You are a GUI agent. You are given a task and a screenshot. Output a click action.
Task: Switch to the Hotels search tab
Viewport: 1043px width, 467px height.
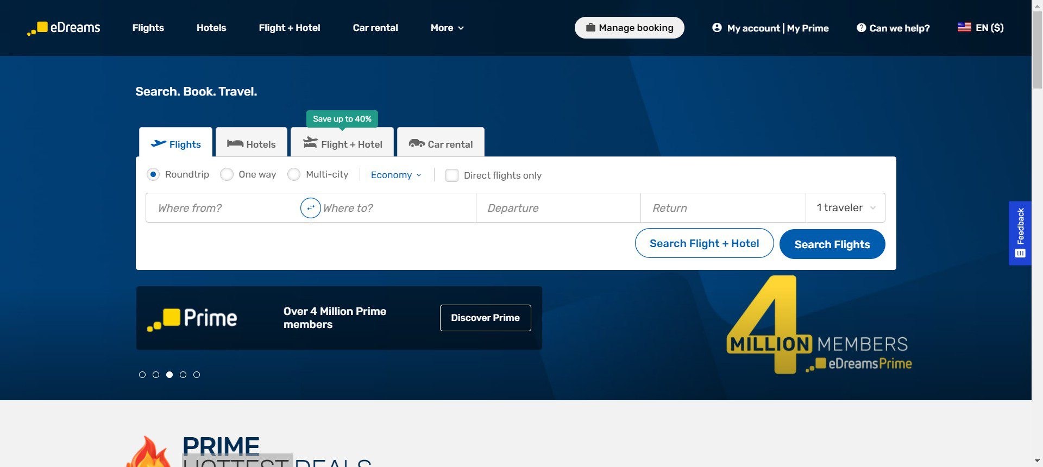coord(252,144)
